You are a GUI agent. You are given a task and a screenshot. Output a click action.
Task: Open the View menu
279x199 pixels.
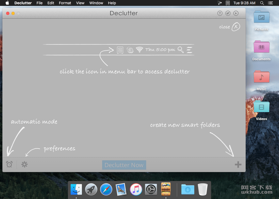(80, 3)
